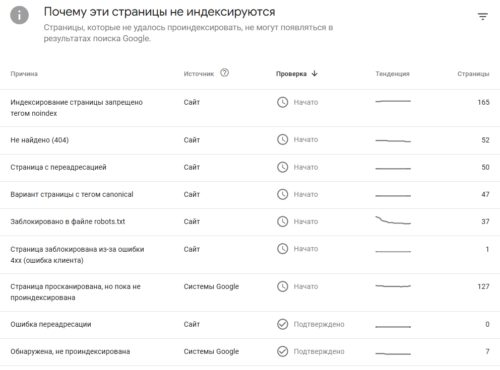This screenshot has width=500, height=370.
Task: Sort by Причина column header
Action: tap(24, 74)
